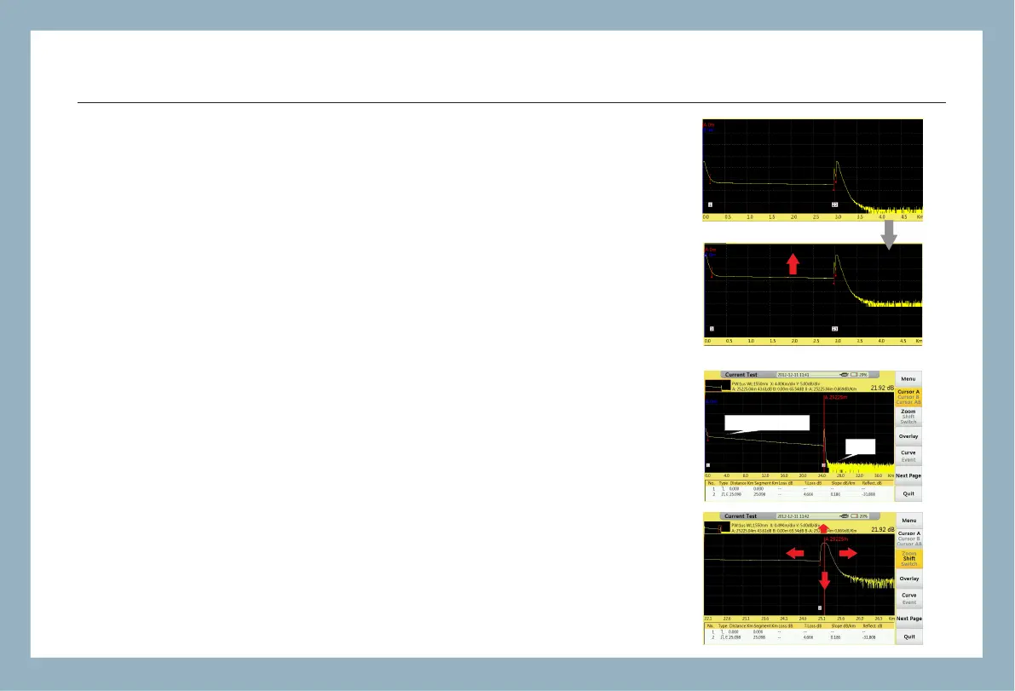The image size is (1015, 691).
Task: Click power adapter icon in 11:41 screen header
Action: tap(844, 375)
